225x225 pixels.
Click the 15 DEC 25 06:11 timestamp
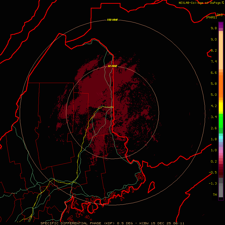(x=167, y=223)
